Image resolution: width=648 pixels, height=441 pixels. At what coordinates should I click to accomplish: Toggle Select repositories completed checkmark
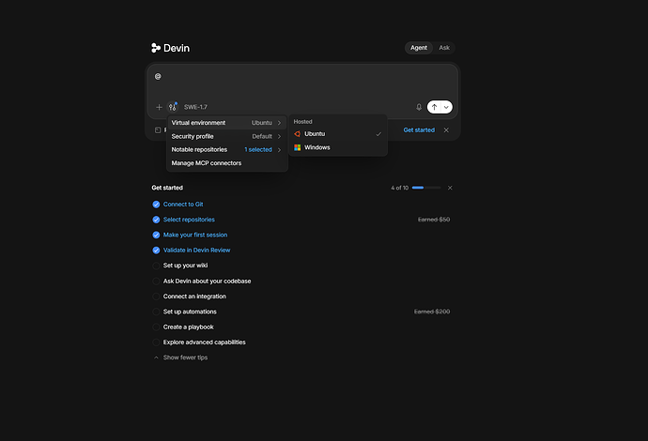coord(156,220)
